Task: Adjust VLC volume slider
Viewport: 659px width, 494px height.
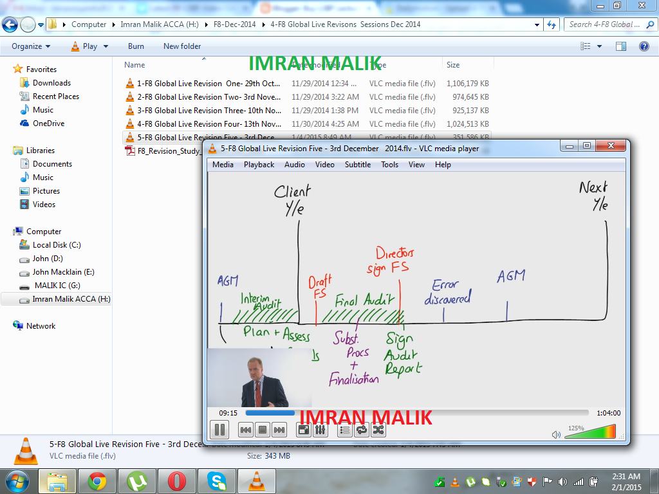Action: 590,432
